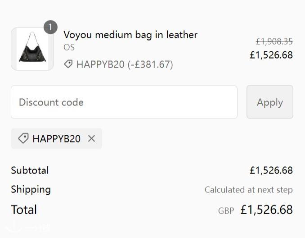
Task: Click the product title Voyou medium bag in leather
Action: coord(130,35)
